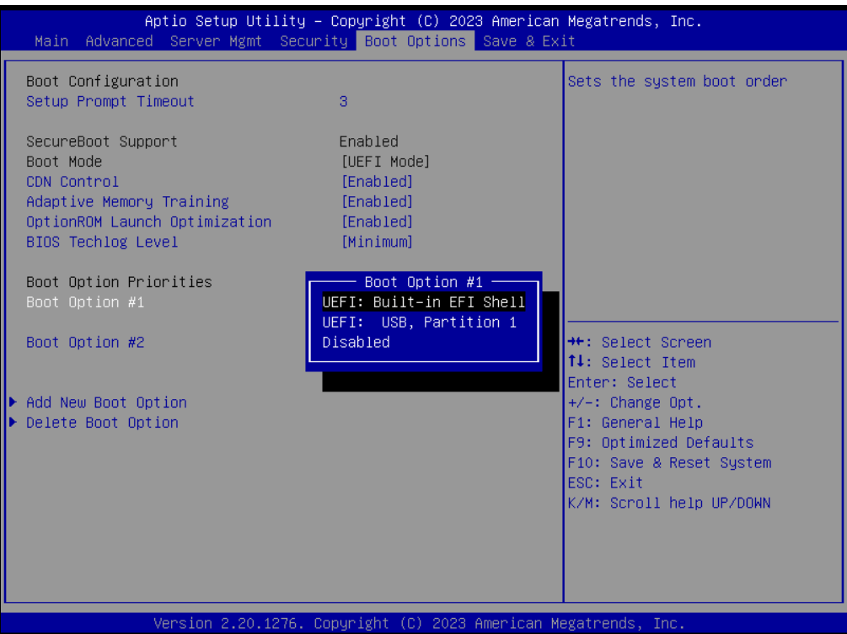Open the Advanced tab

(x=119, y=41)
